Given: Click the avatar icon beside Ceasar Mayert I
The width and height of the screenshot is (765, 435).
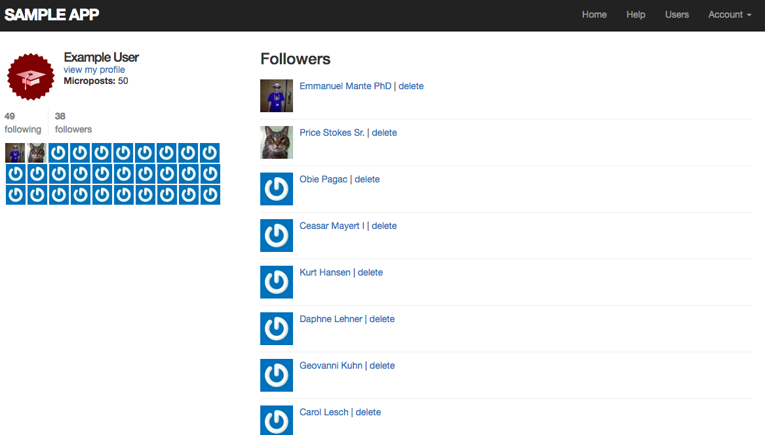Looking at the screenshot, I should 277,236.
